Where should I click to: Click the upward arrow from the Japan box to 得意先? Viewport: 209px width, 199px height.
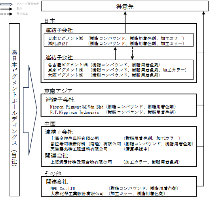[125, 23]
